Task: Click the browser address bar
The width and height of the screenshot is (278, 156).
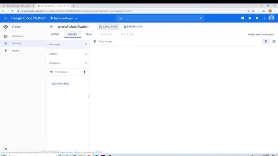Action: pos(131,11)
